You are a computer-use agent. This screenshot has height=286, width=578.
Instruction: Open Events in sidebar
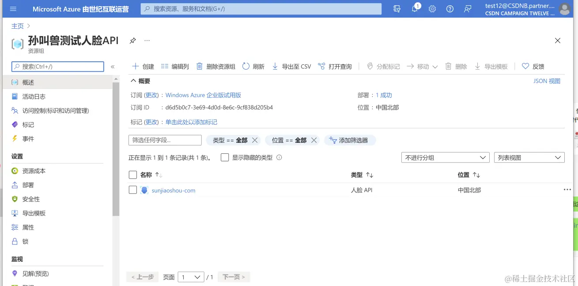click(57, 139)
